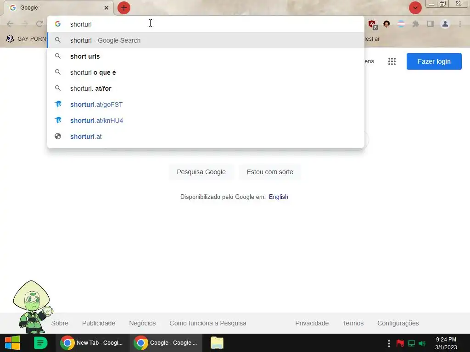Open the shorturl.at/goFST suggestion
Image resolution: width=470 pixels, height=352 pixels.
tap(206, 104)
